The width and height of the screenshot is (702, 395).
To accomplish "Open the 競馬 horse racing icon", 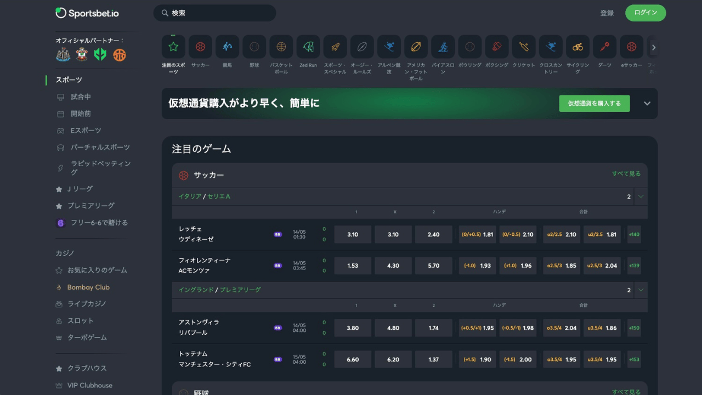I will coord(227,47).
